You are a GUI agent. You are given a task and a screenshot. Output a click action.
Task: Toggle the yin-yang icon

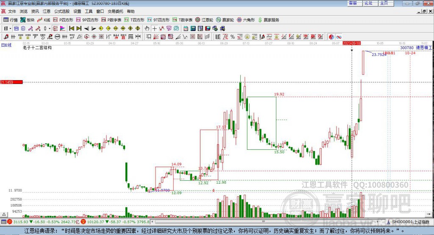(331, 36)
